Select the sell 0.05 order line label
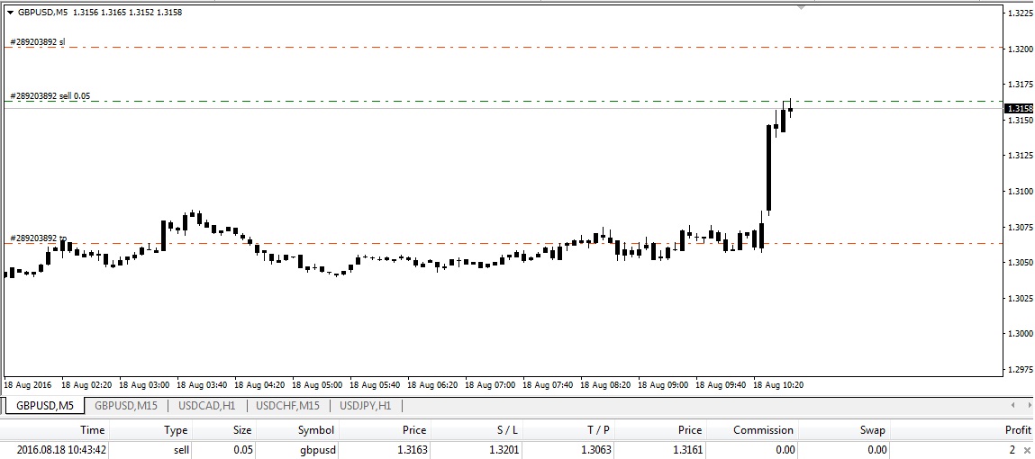This screenshot has height=459, width=1035. point(50,96)
